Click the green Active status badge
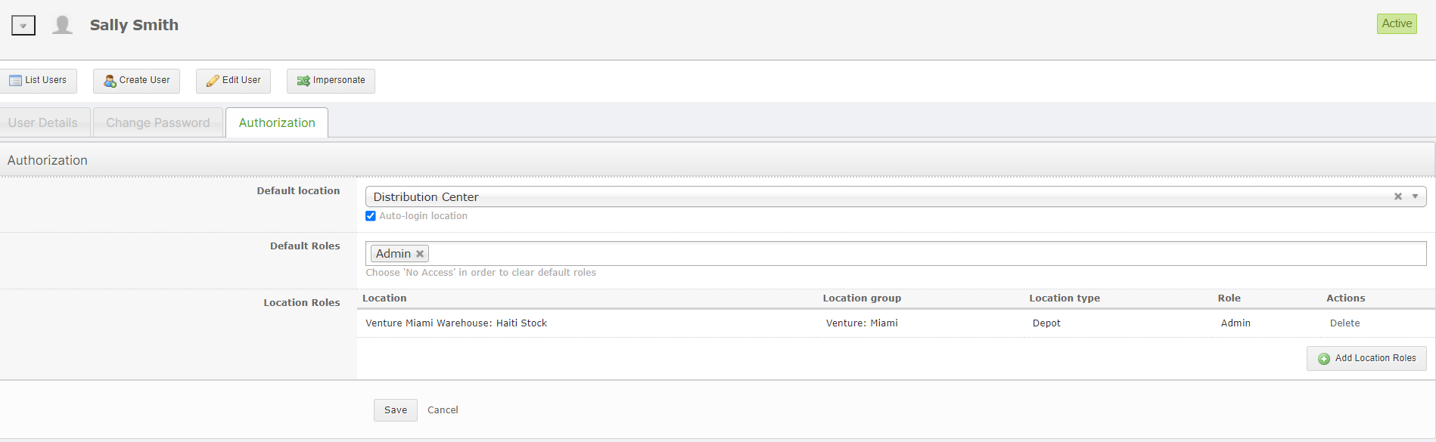The width and height of the screenshot is (1436, 442). (1397, 23)
